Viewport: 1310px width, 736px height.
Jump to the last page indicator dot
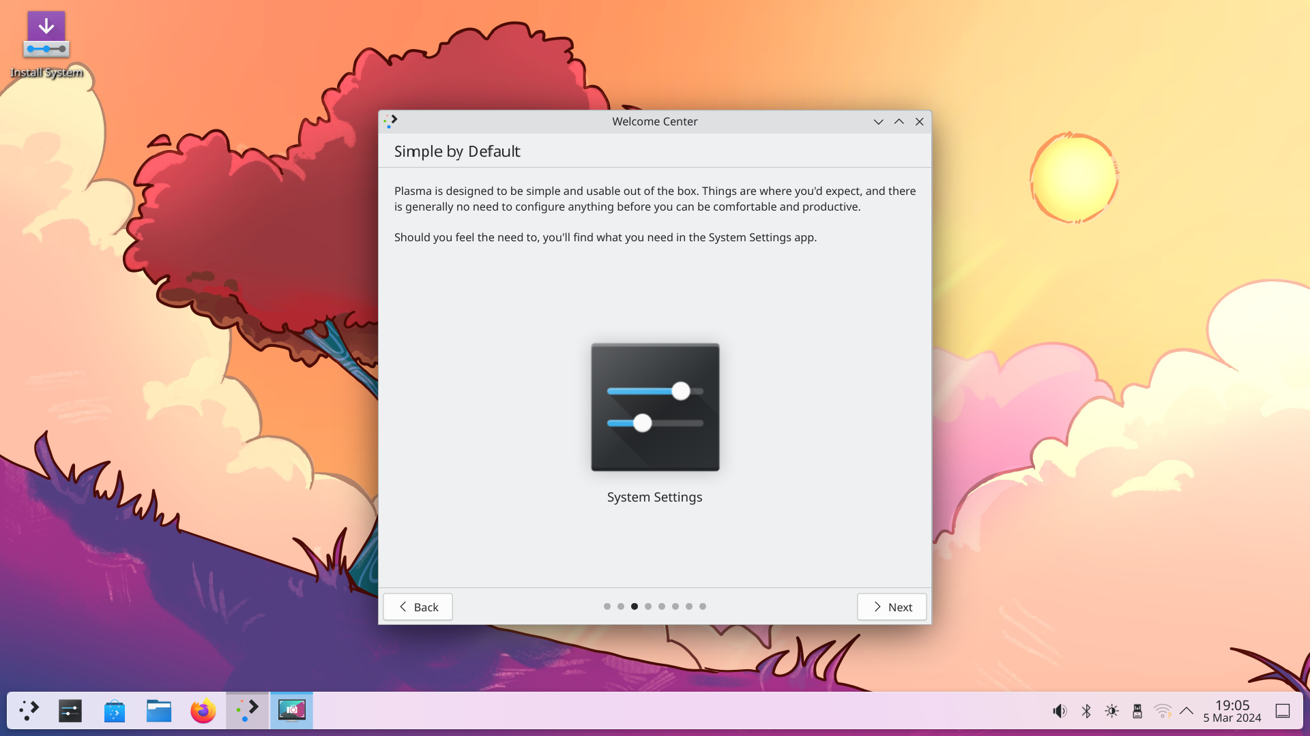pos(703,607)
